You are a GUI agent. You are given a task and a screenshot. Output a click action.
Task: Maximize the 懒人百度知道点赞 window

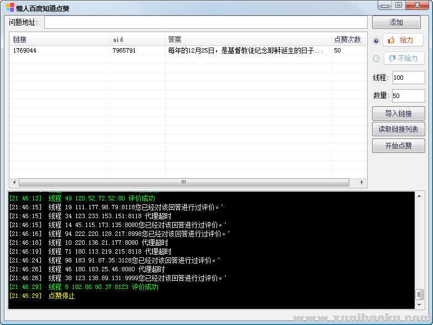coord(399,6)
